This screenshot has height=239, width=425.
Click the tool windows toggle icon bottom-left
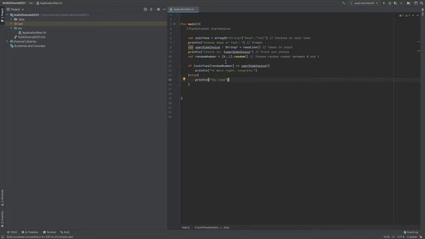point(3,237)
